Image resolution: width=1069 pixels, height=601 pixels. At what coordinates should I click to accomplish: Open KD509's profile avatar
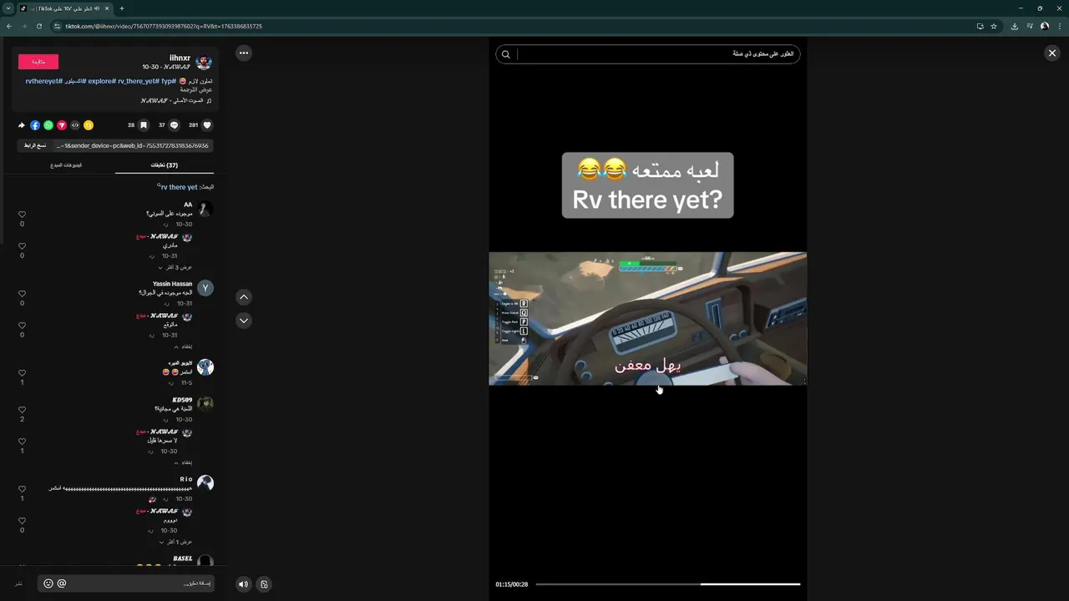pyautogui.click(x=205, y=404)
